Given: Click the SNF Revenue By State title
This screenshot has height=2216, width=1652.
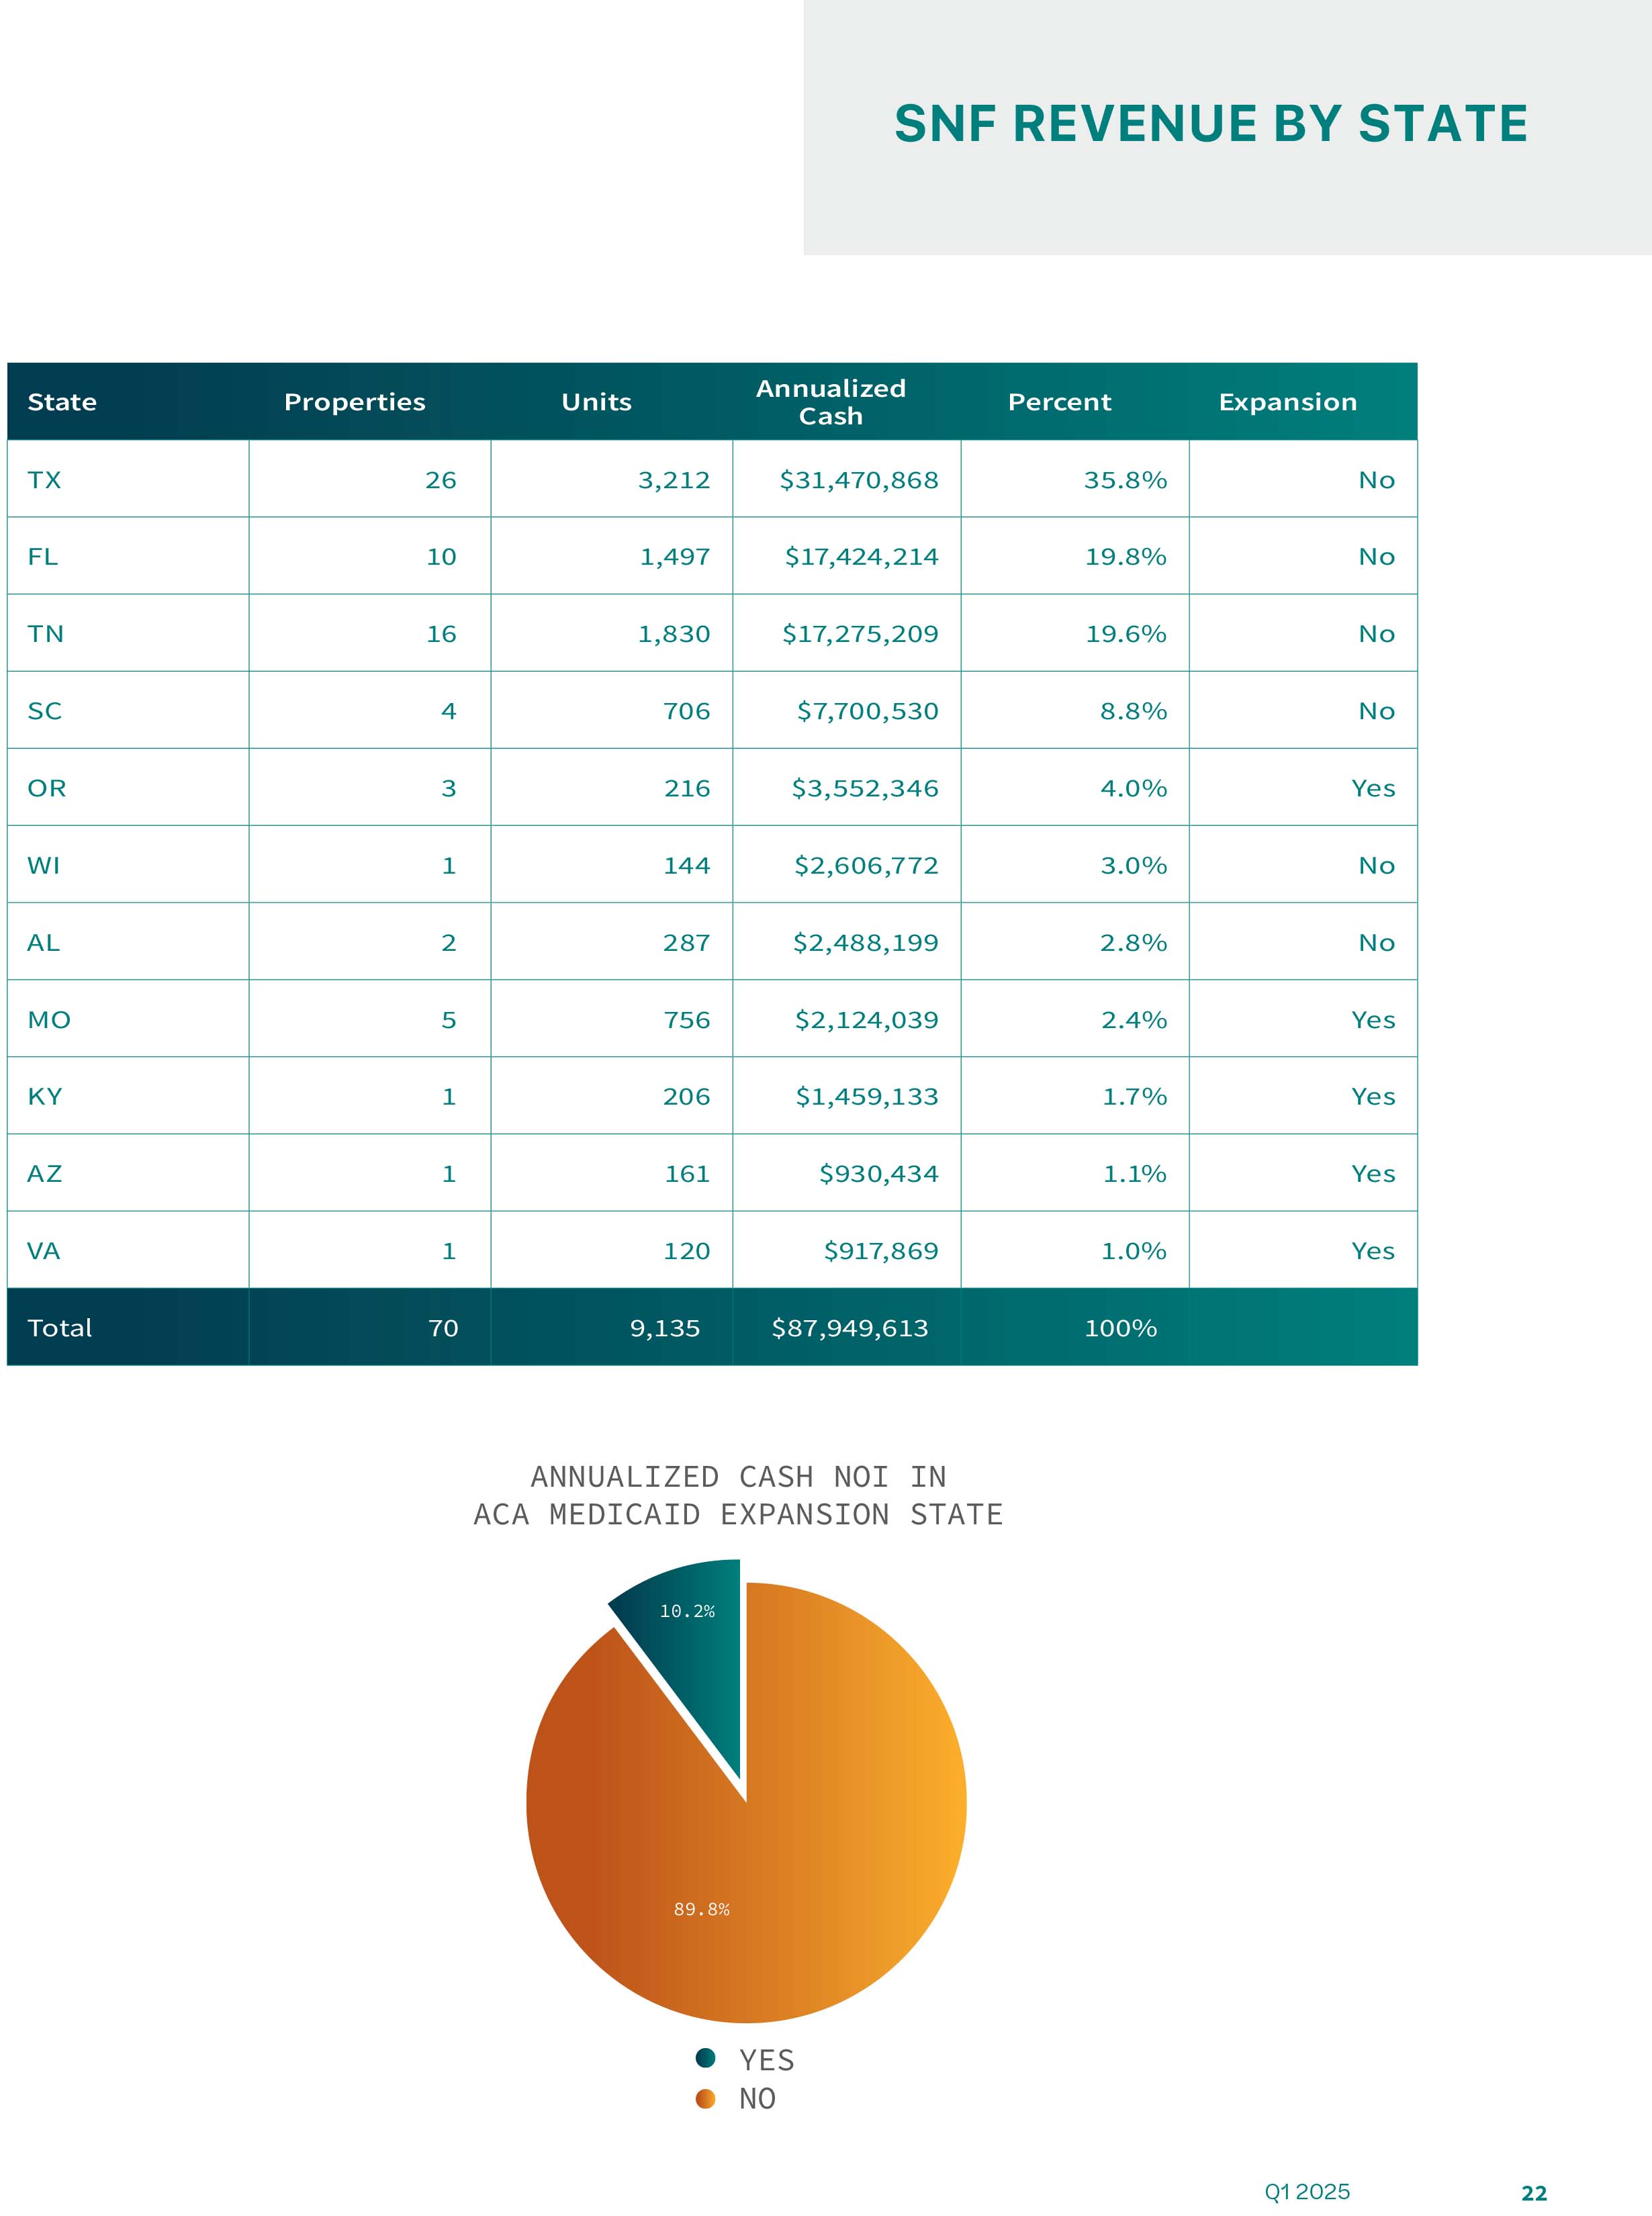Looking at the screenshot, I should tap(1210, 124).
